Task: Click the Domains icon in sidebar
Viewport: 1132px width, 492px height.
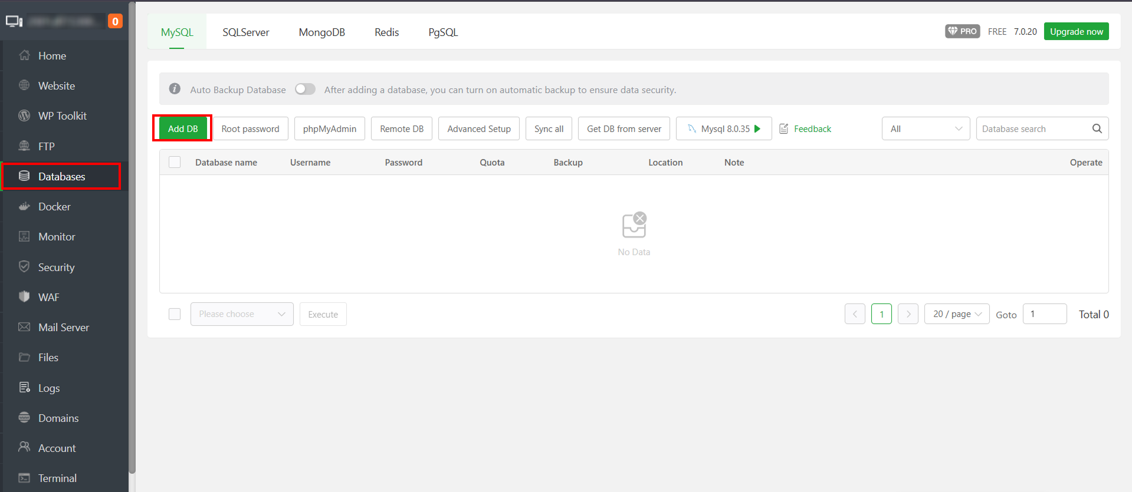Action: pyautogui.click(x=24, y=417)
